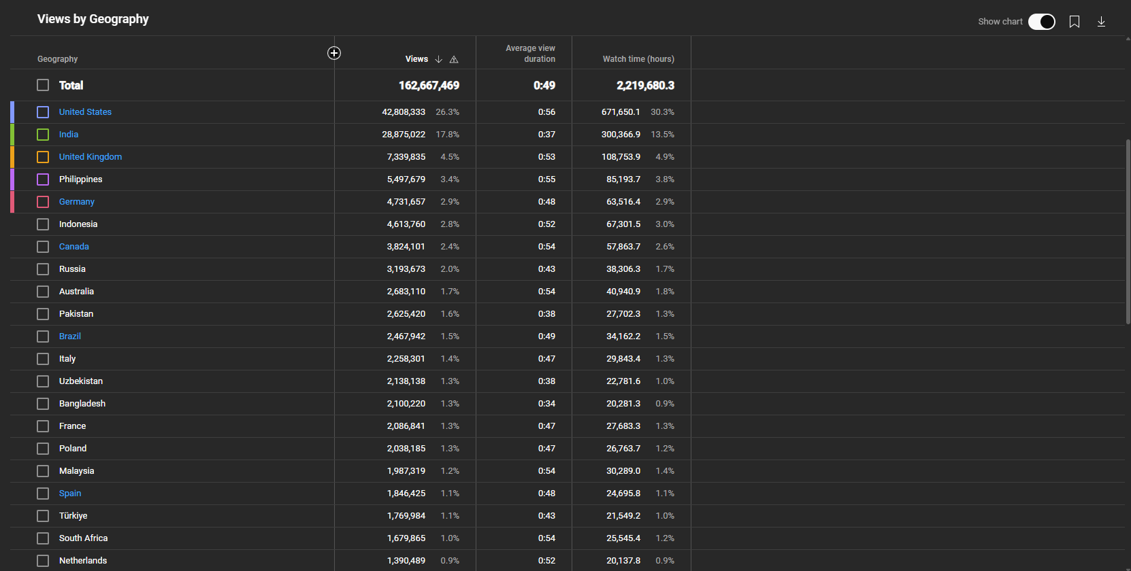Sort by Average view duration column
The height and width of the screenshot is (571, 1131).
[x=530, y=54]
